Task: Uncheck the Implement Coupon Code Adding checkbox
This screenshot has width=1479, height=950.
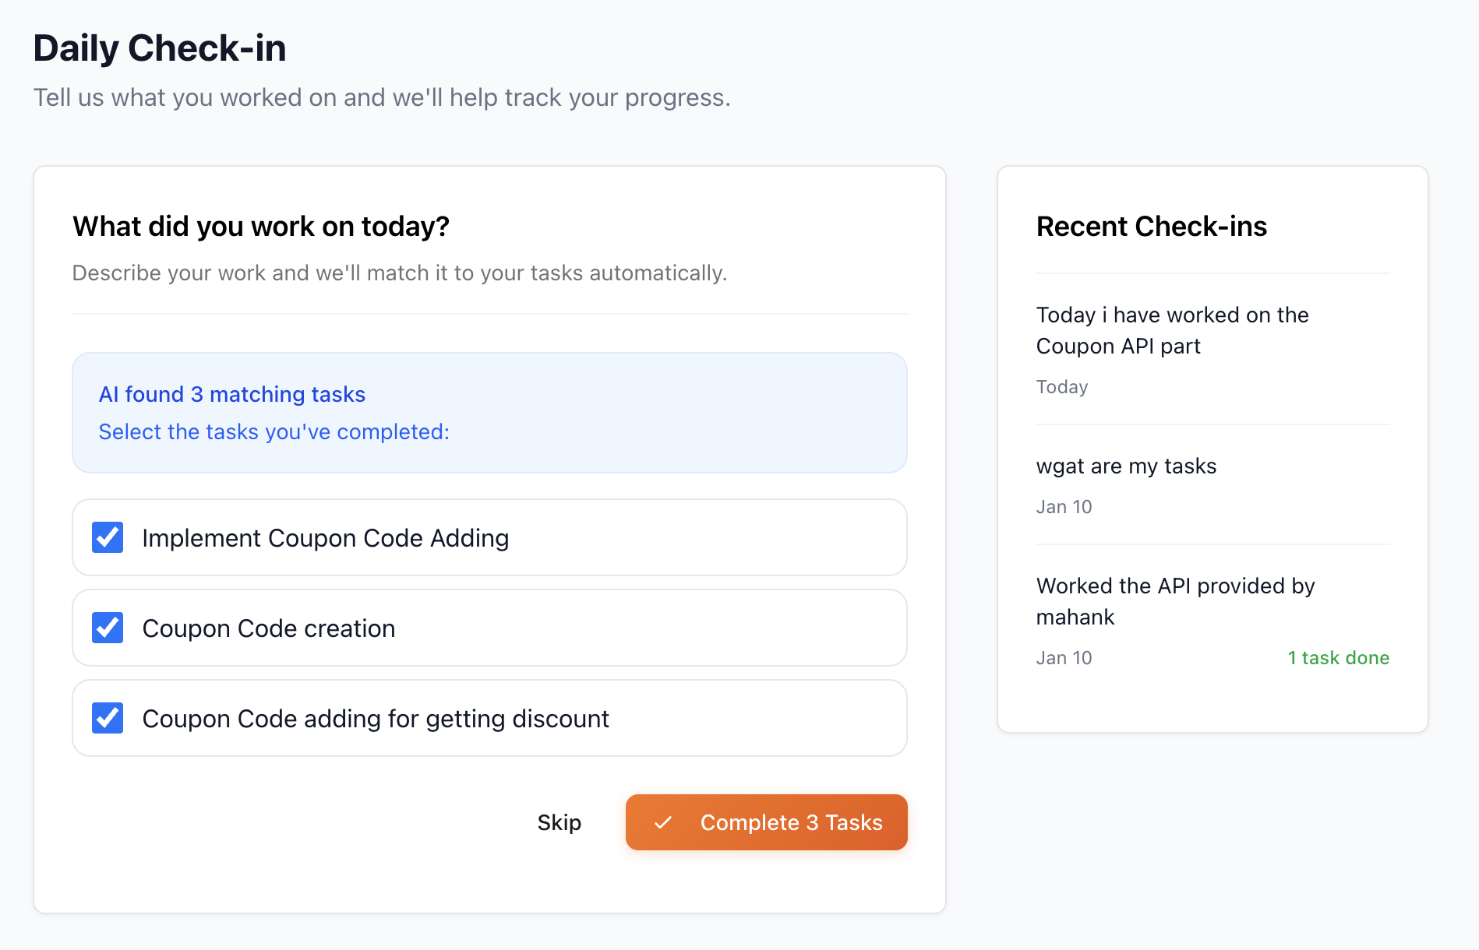Action: (108, 537)
